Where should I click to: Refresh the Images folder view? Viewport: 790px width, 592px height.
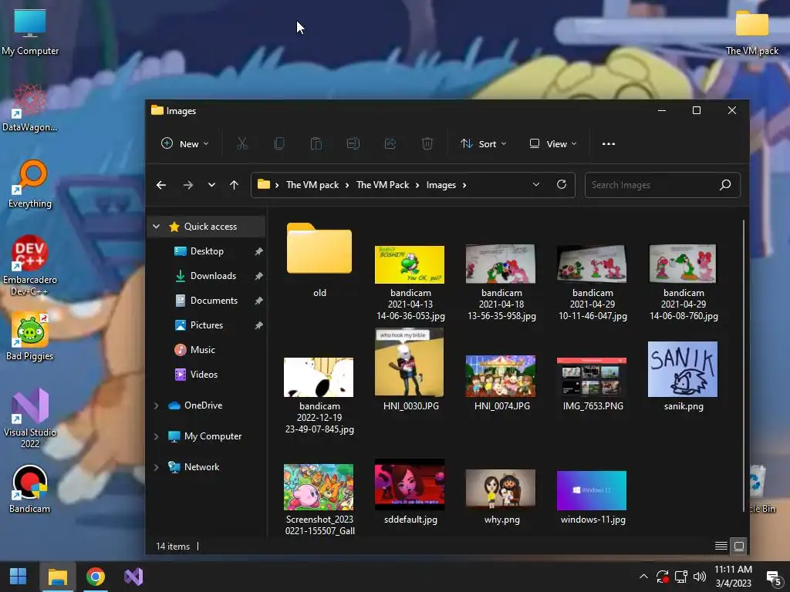562,184
